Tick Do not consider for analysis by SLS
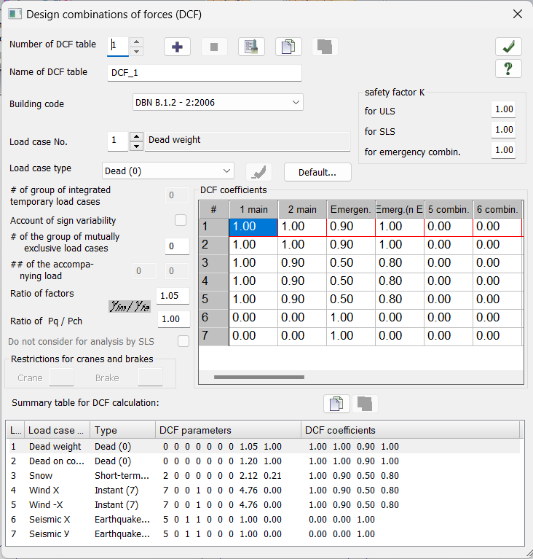 (183, 341)
